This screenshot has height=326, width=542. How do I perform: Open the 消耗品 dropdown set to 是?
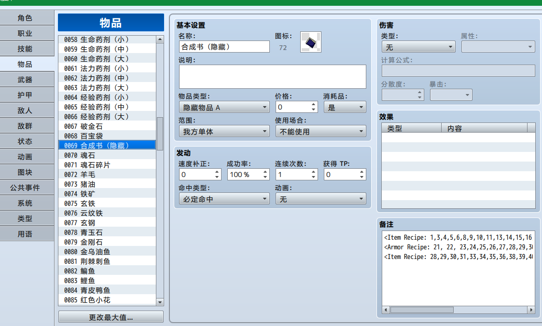point(345,108)
